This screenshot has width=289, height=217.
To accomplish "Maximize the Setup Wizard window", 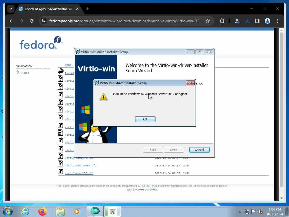I will click(x=200, y=52).
